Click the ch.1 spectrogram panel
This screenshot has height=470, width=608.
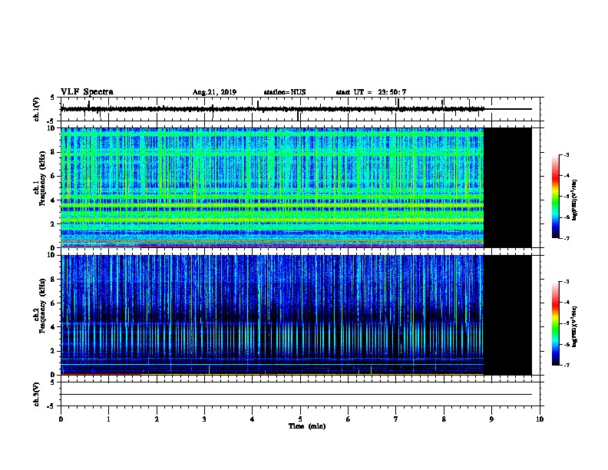pyautogui.click(x=296, y=187)
